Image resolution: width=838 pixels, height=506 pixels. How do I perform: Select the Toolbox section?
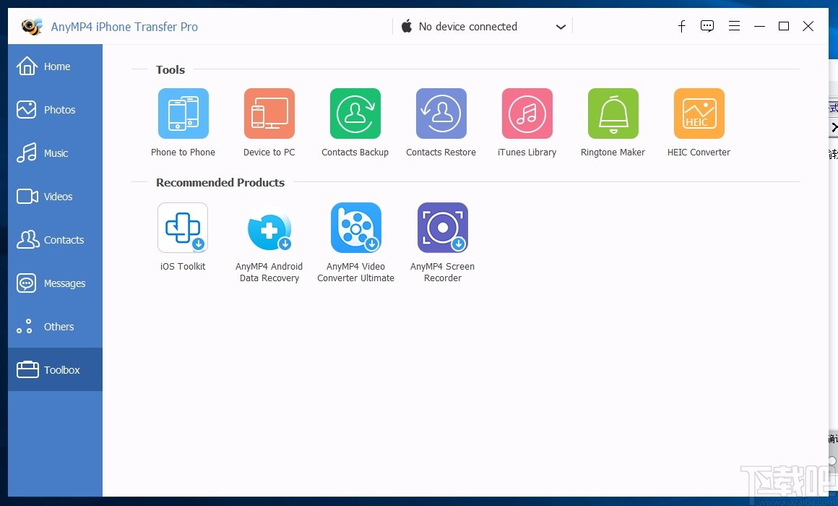point(55,369)
